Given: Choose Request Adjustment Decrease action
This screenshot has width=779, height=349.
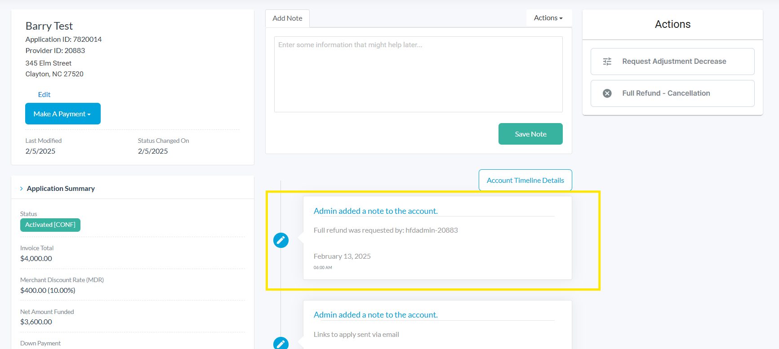Looking at the screenshot, I should pyautogui.click(x=672, y=62).
